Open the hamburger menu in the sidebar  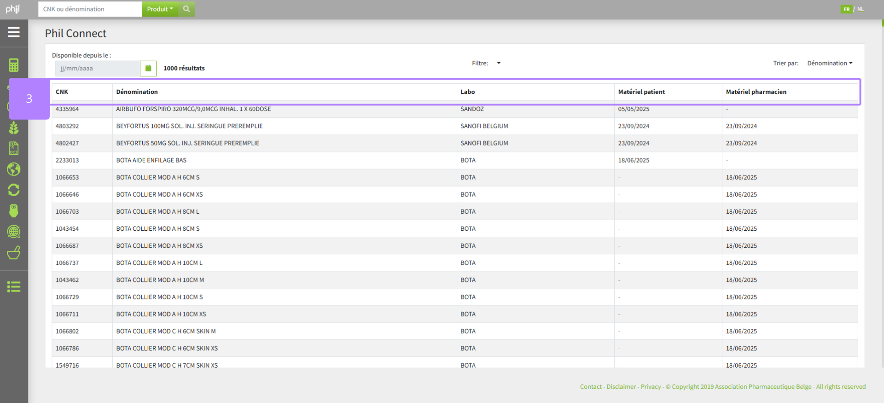[x=14, y=32]
